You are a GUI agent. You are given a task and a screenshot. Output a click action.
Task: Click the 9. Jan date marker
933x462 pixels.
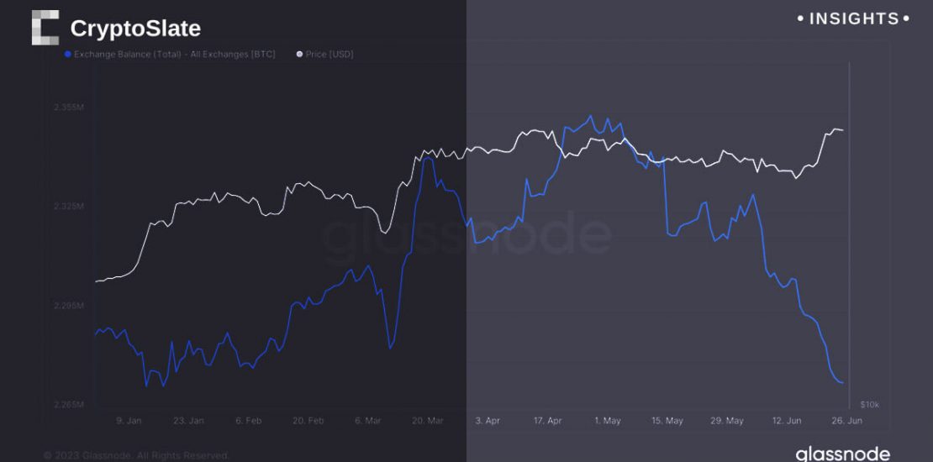tap(129, 420)
